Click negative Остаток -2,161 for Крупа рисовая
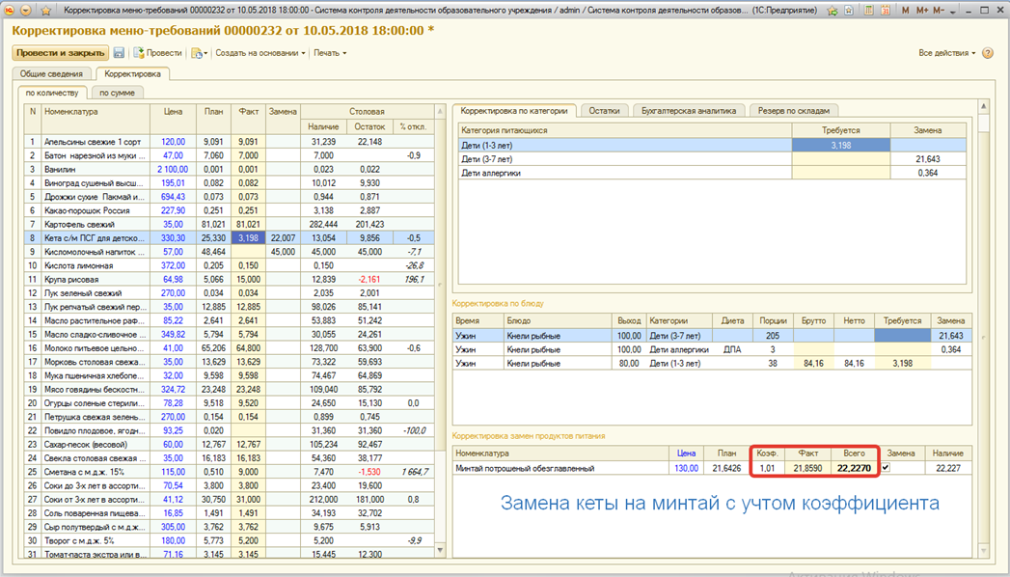The height and width of the screenshot is (577, 1010). click(x=369, y=279)
